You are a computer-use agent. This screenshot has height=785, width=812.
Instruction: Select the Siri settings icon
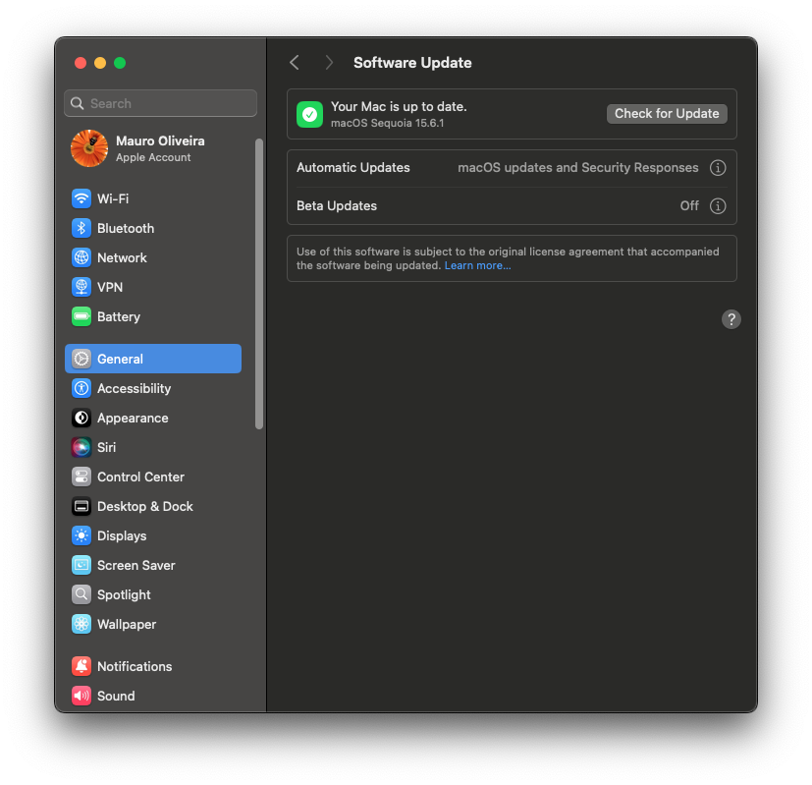(x=81, y=447)
